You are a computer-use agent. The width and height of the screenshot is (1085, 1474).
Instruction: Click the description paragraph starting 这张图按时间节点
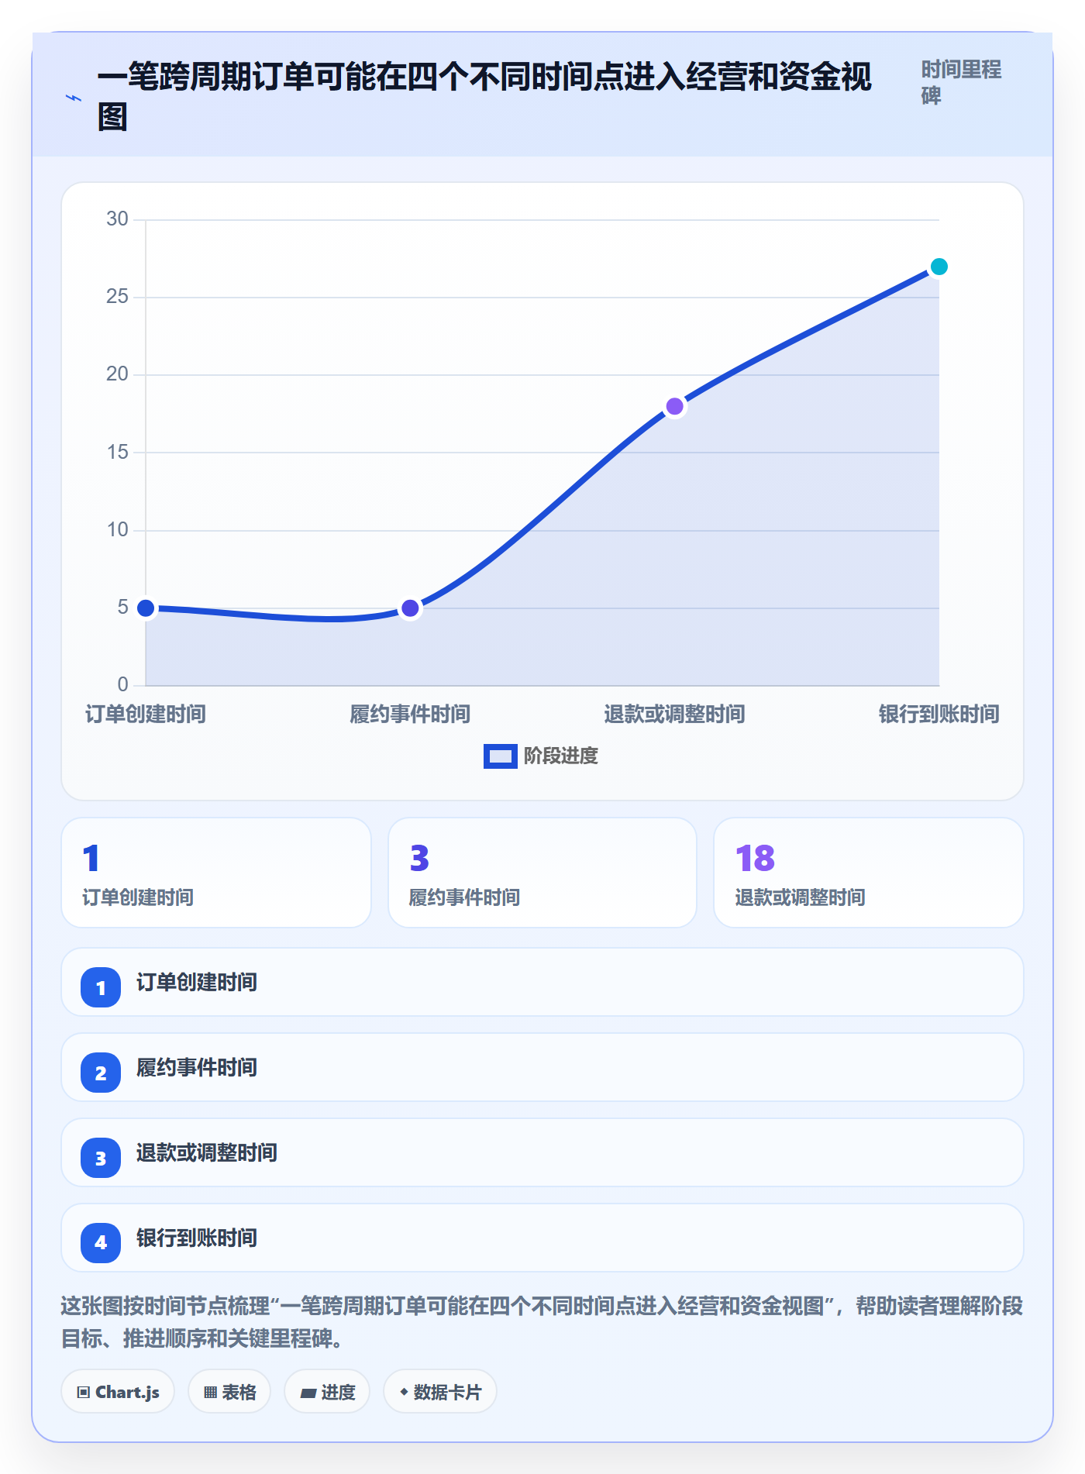pyautogui.click(x=542, y=1322)
